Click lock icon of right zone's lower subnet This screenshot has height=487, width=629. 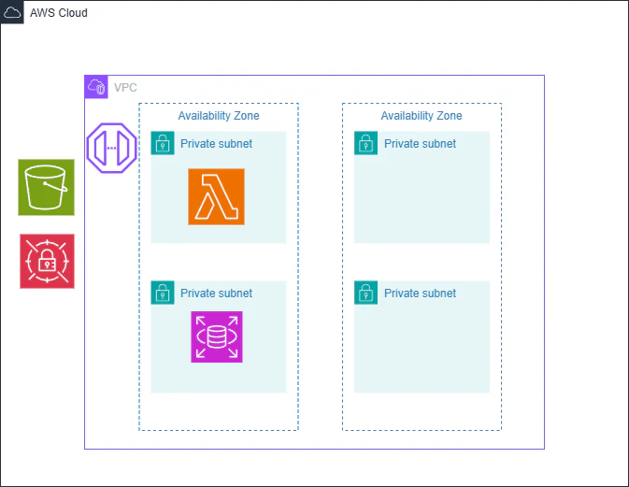tap(365, 293)
